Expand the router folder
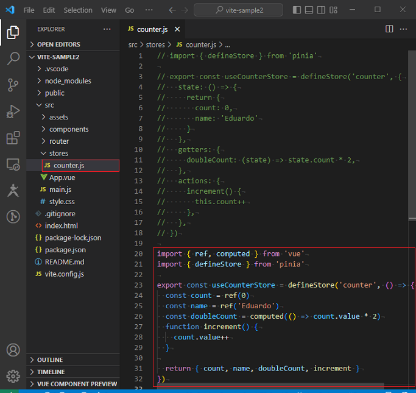 pyautogui.click(x=73, y=141)
